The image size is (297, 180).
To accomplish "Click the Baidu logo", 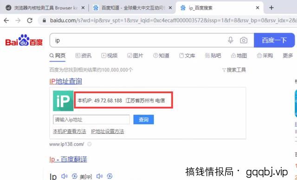I will coord(24,40).
